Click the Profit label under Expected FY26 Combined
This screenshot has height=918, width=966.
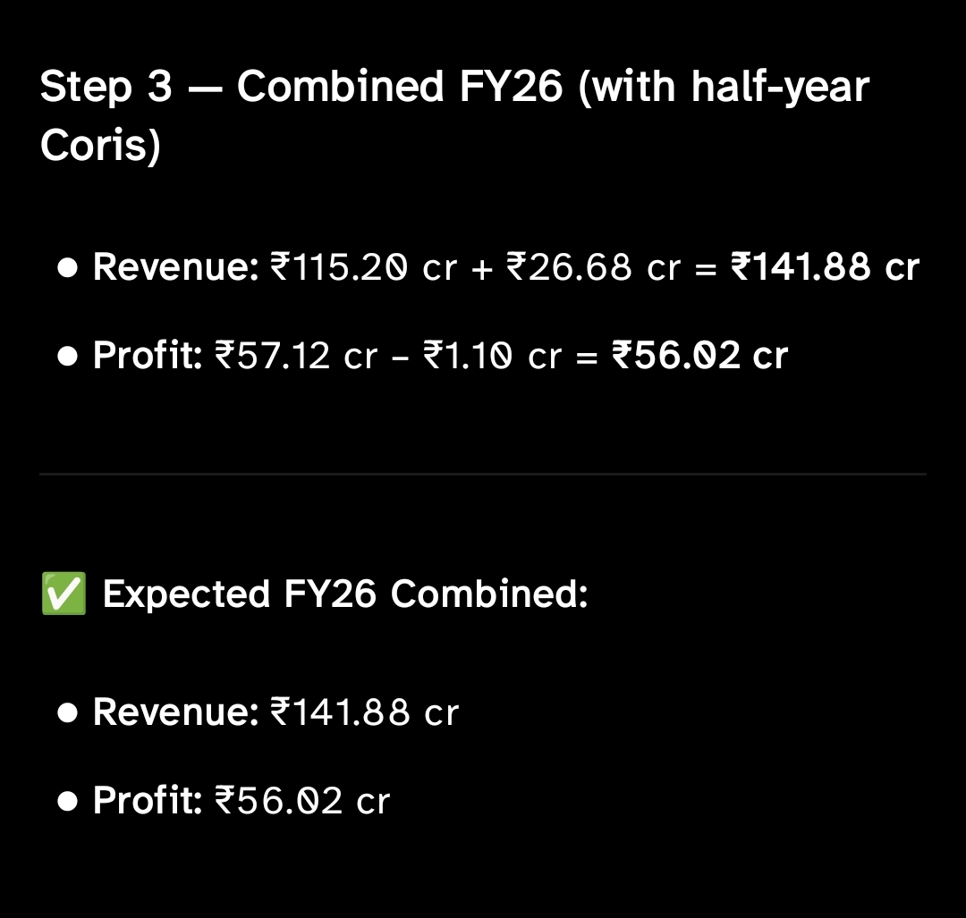click(x=148, y=801)
